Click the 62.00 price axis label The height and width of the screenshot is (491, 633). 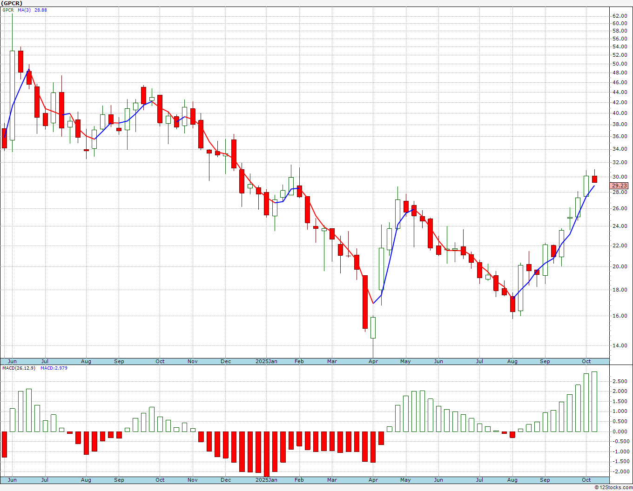pos(620,15)
